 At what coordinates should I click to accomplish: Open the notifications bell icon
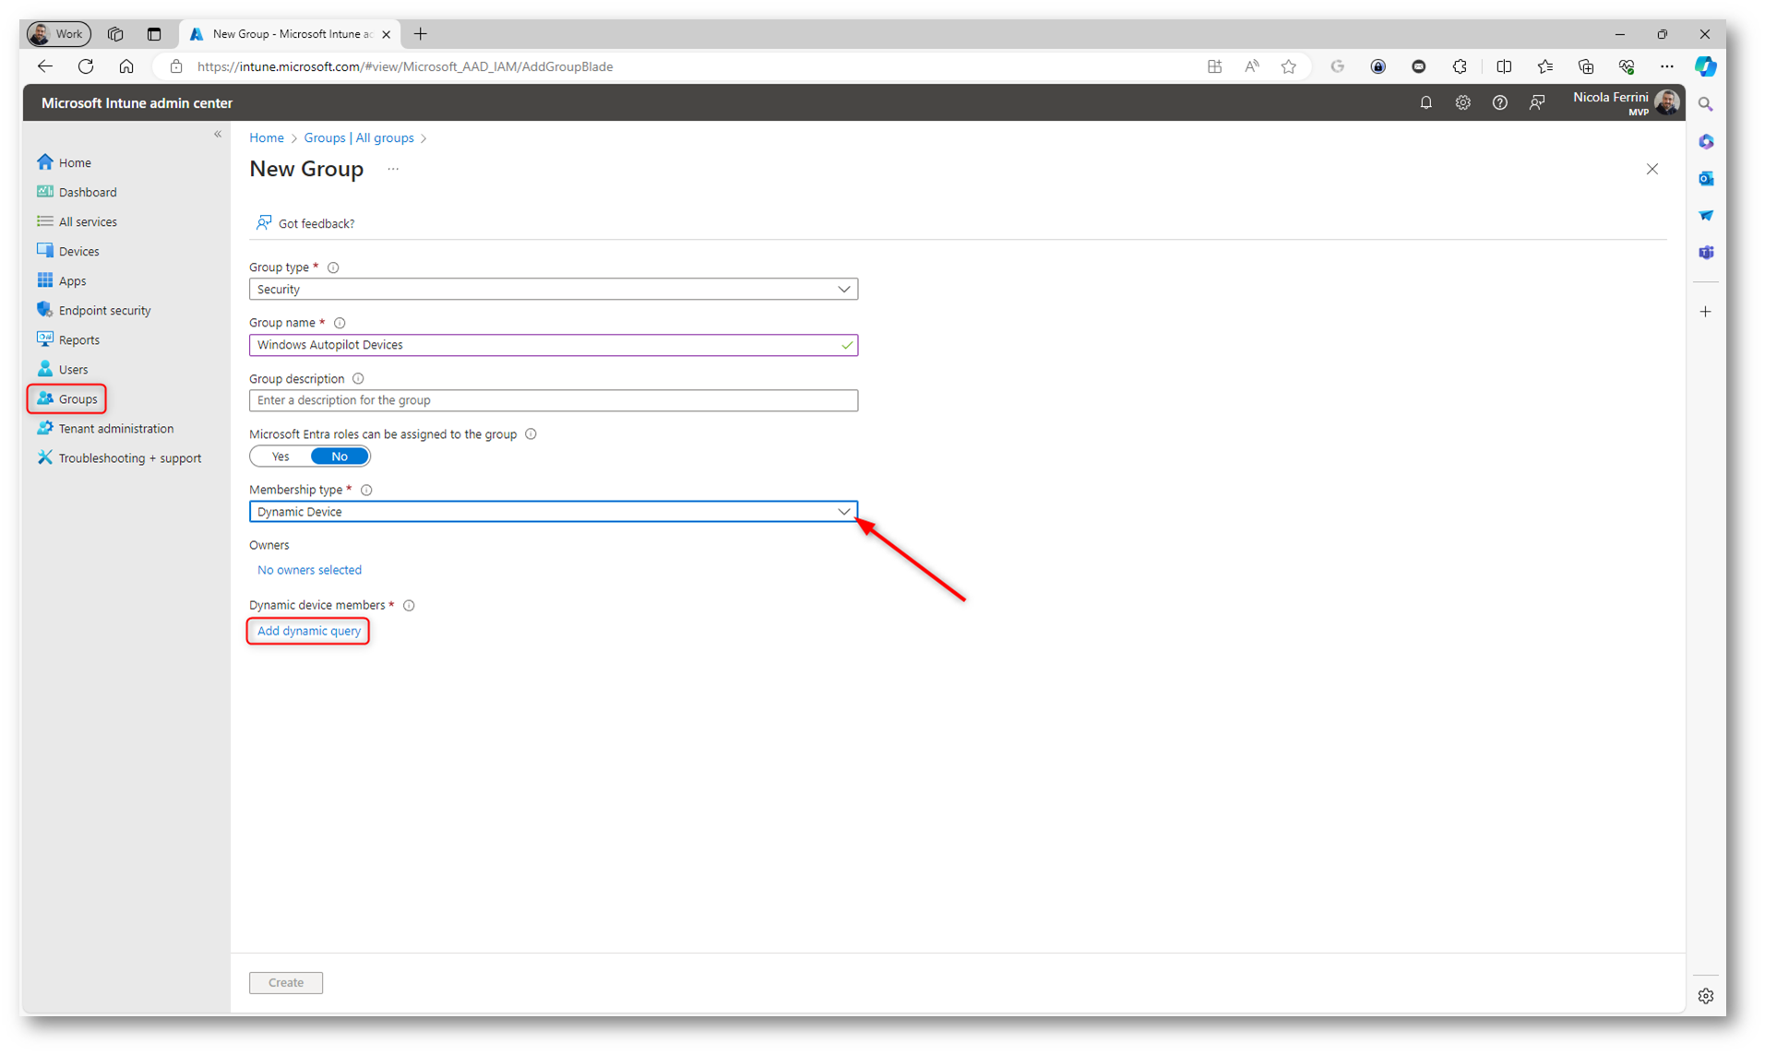click(1425, 103)
